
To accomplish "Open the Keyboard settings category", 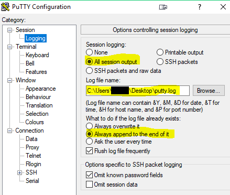I will (37, 55).
